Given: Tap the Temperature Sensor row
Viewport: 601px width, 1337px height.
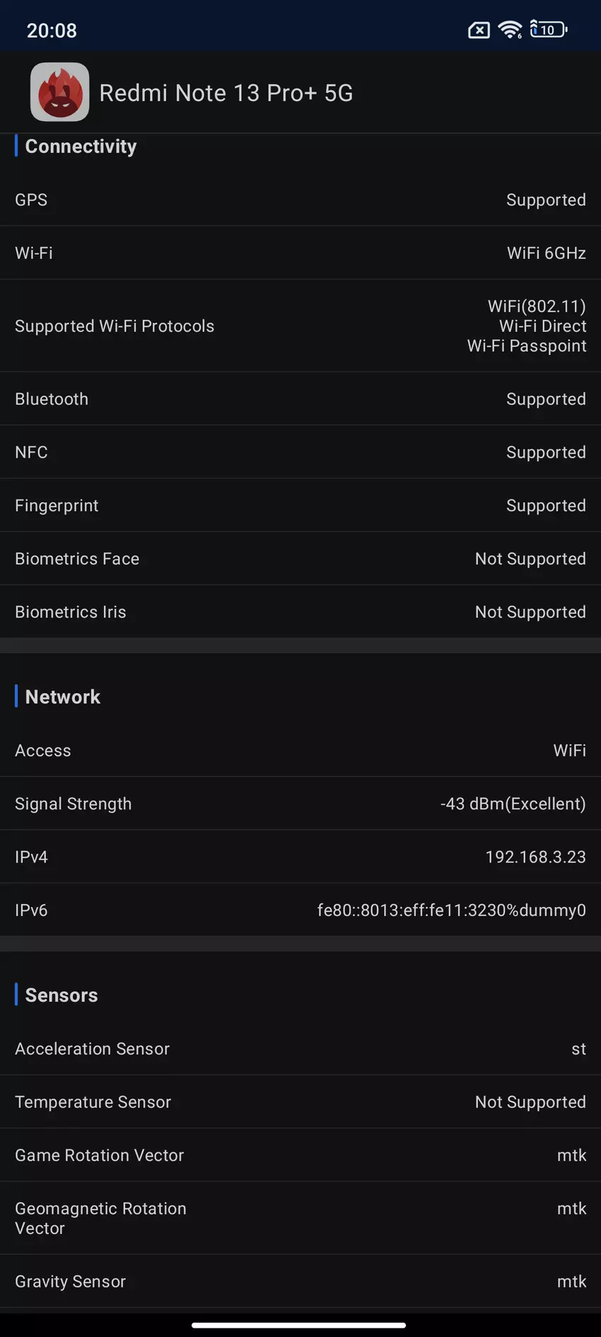Looking at the screenshot, I should coord(300,1102).
